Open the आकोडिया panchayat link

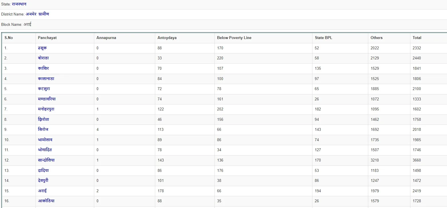coord(46,201)
